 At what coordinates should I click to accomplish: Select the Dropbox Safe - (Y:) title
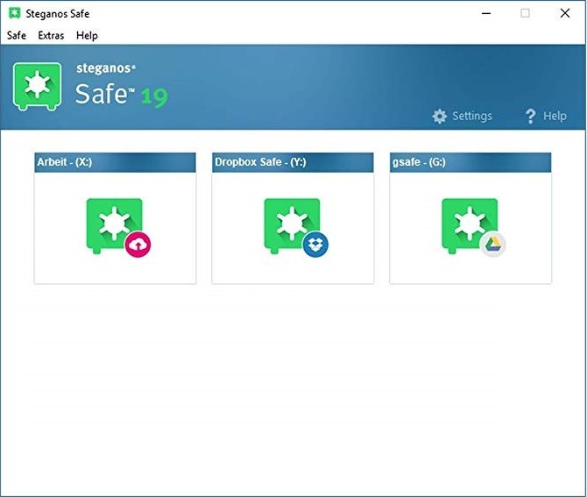293,162
